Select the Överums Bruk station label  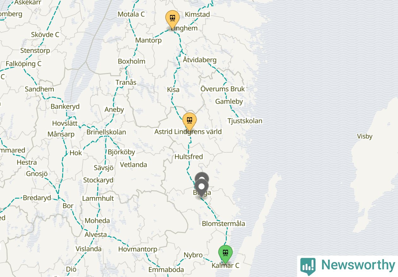[223, 89]
